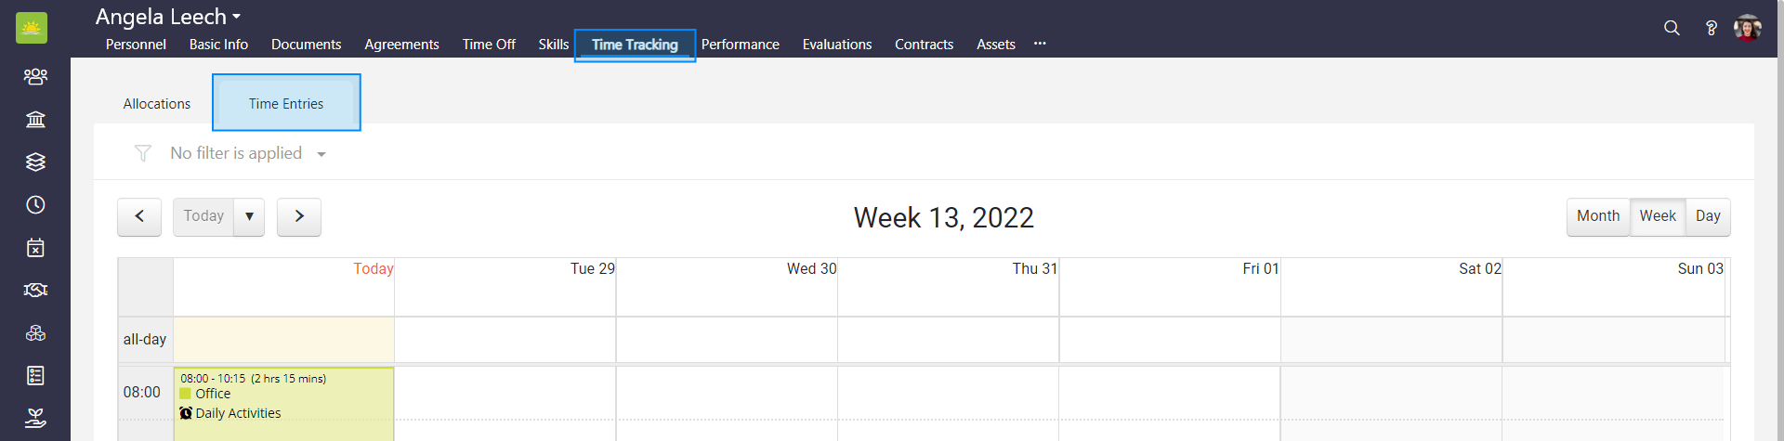
Task: Open the handshake sidebar icon
Action: pos(35,290)
